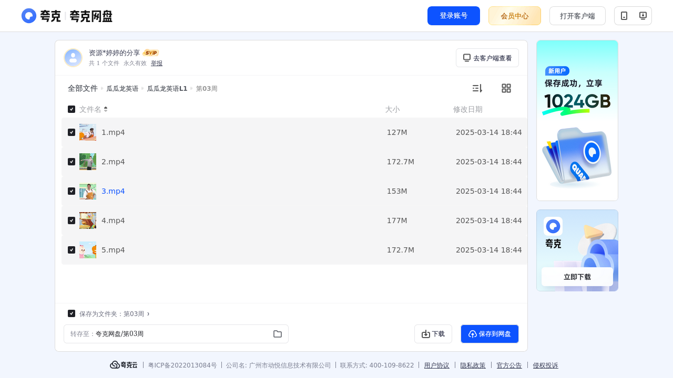Image resolution: width=673 pixels, height=378 pixels.
Task: Click the Quark logo icon in header
Action: pos(29,16)
